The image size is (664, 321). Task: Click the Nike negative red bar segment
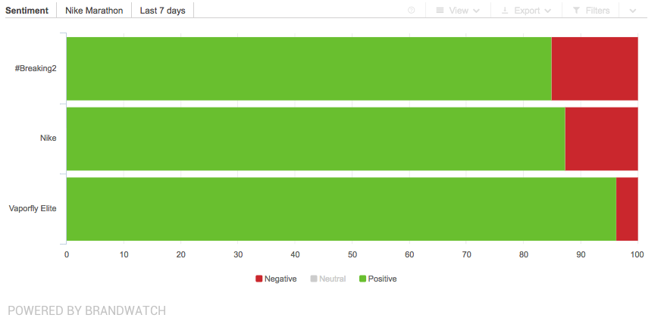[601, 139]
